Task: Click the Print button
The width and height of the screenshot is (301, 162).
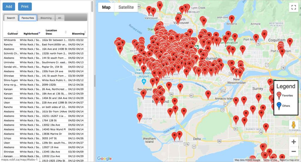Action: click(x=25, y=6)
